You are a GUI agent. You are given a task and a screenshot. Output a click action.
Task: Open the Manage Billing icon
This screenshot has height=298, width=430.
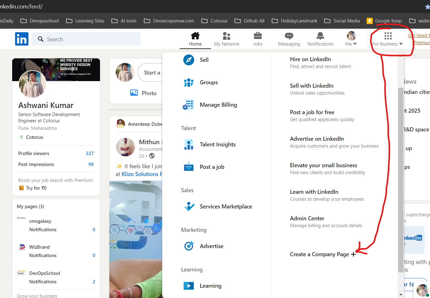click(x=189, y=105)
